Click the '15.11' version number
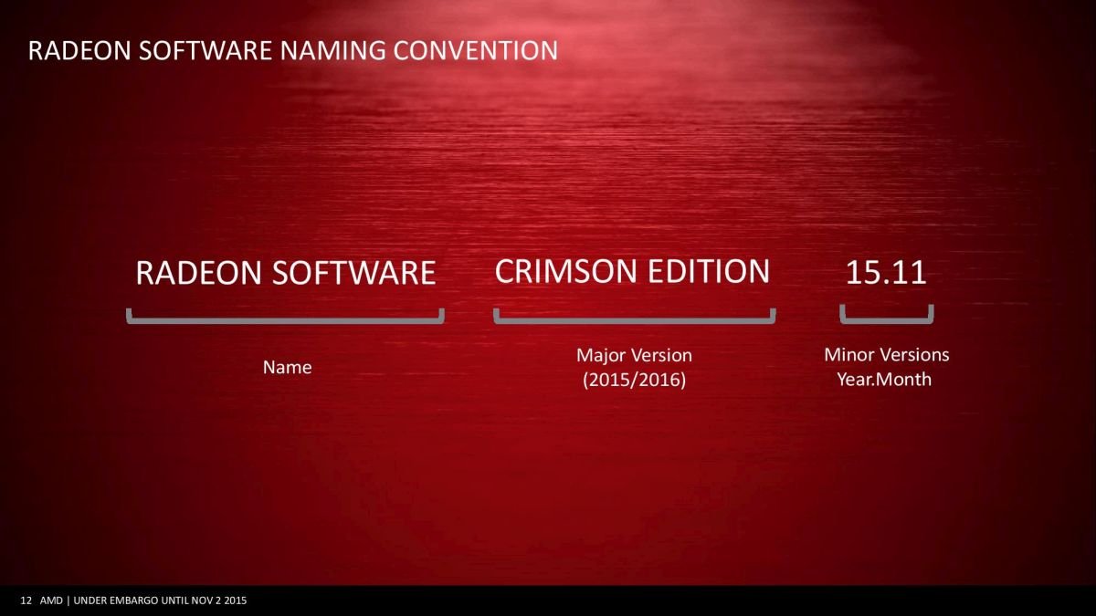Viewport: 1096px width, 616px height. (x=886, y=272)
